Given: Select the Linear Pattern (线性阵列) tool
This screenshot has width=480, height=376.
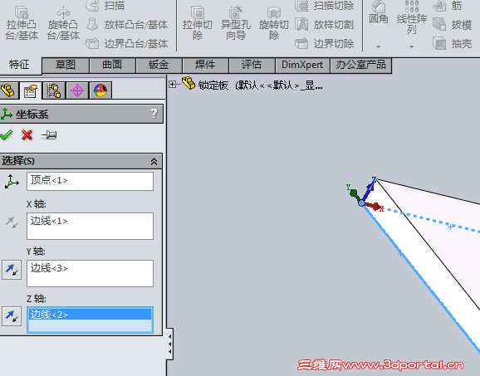Looking at the screenshot, I should [x=412, y=17].
